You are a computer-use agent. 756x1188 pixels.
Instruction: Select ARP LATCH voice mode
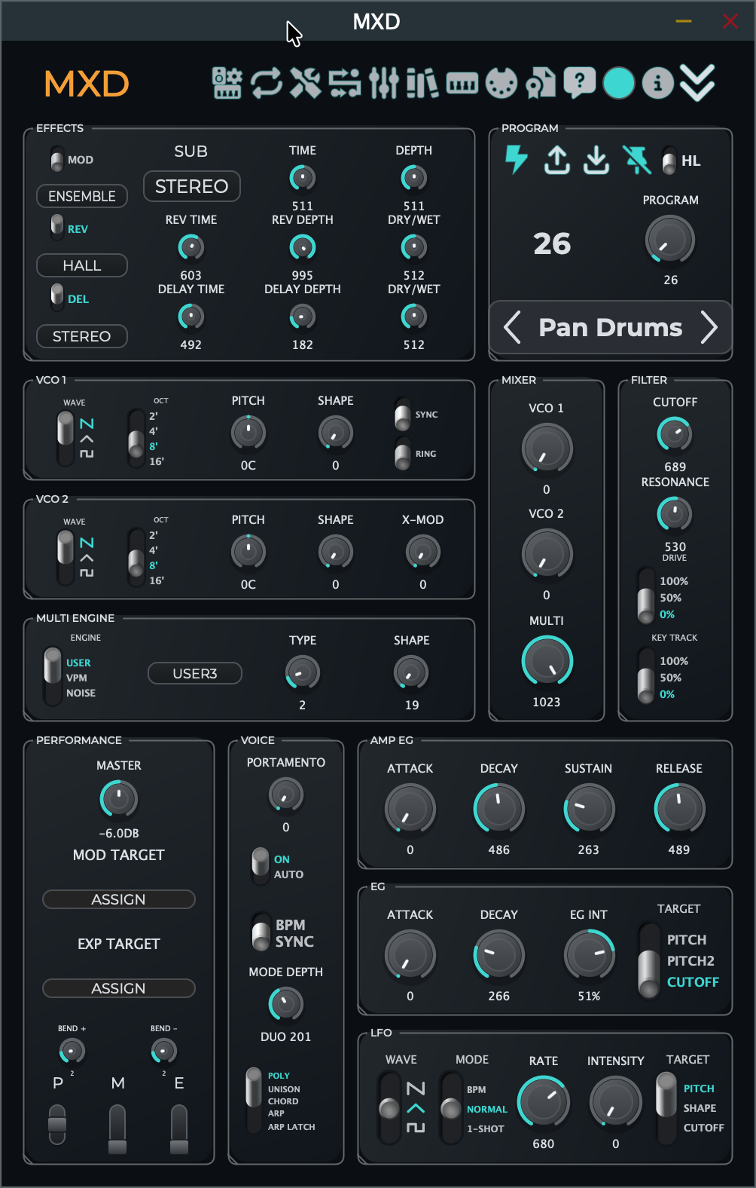(x=291, y=1127)
